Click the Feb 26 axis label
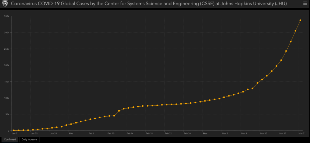This screenshot has height=143, width=310. point(187,133)
